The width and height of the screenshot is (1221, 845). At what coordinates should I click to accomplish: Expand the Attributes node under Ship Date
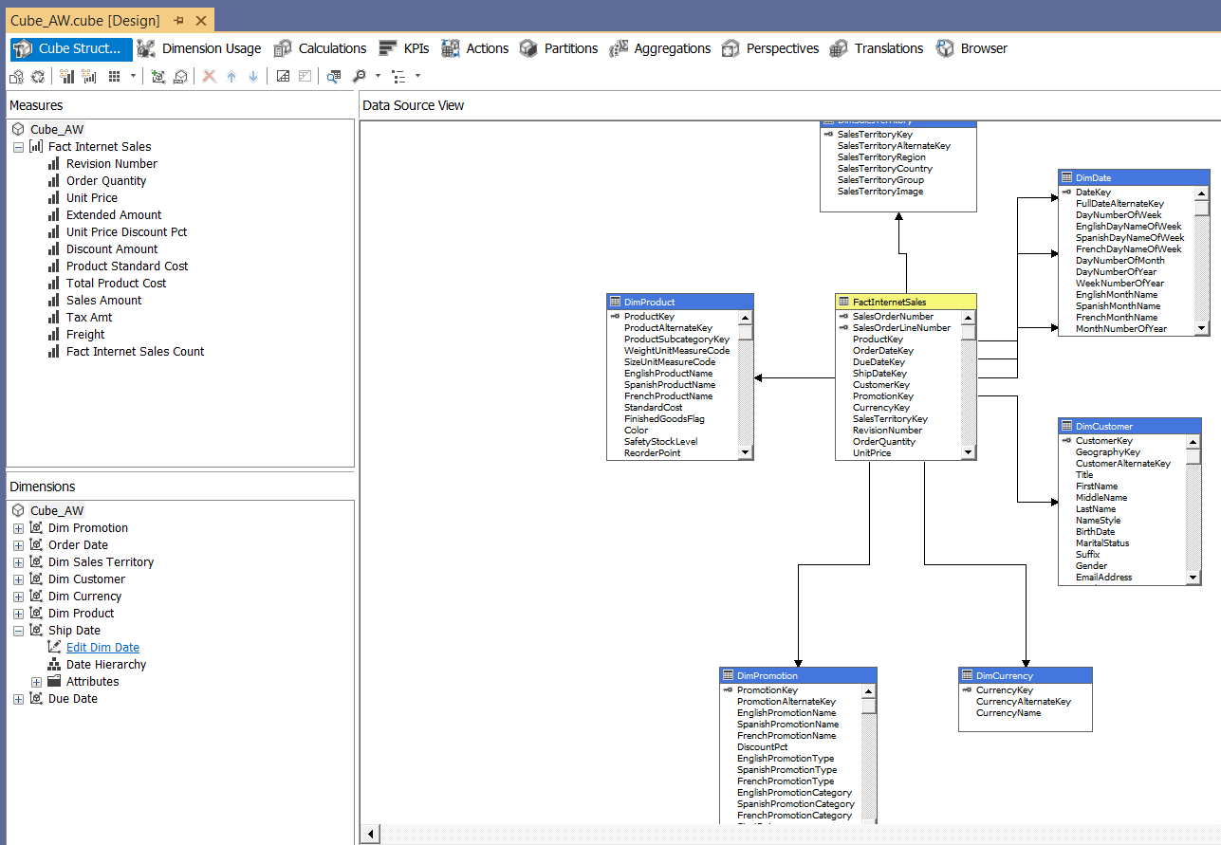[36, 681]
